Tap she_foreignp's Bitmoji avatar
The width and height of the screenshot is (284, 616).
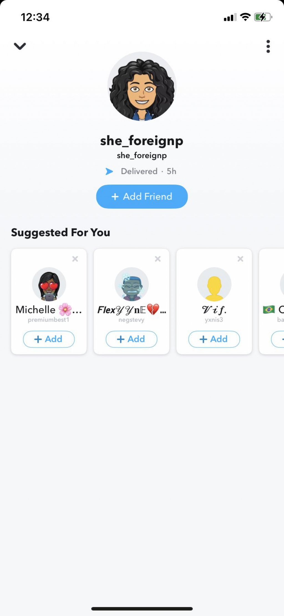click(x=142, y=86)
